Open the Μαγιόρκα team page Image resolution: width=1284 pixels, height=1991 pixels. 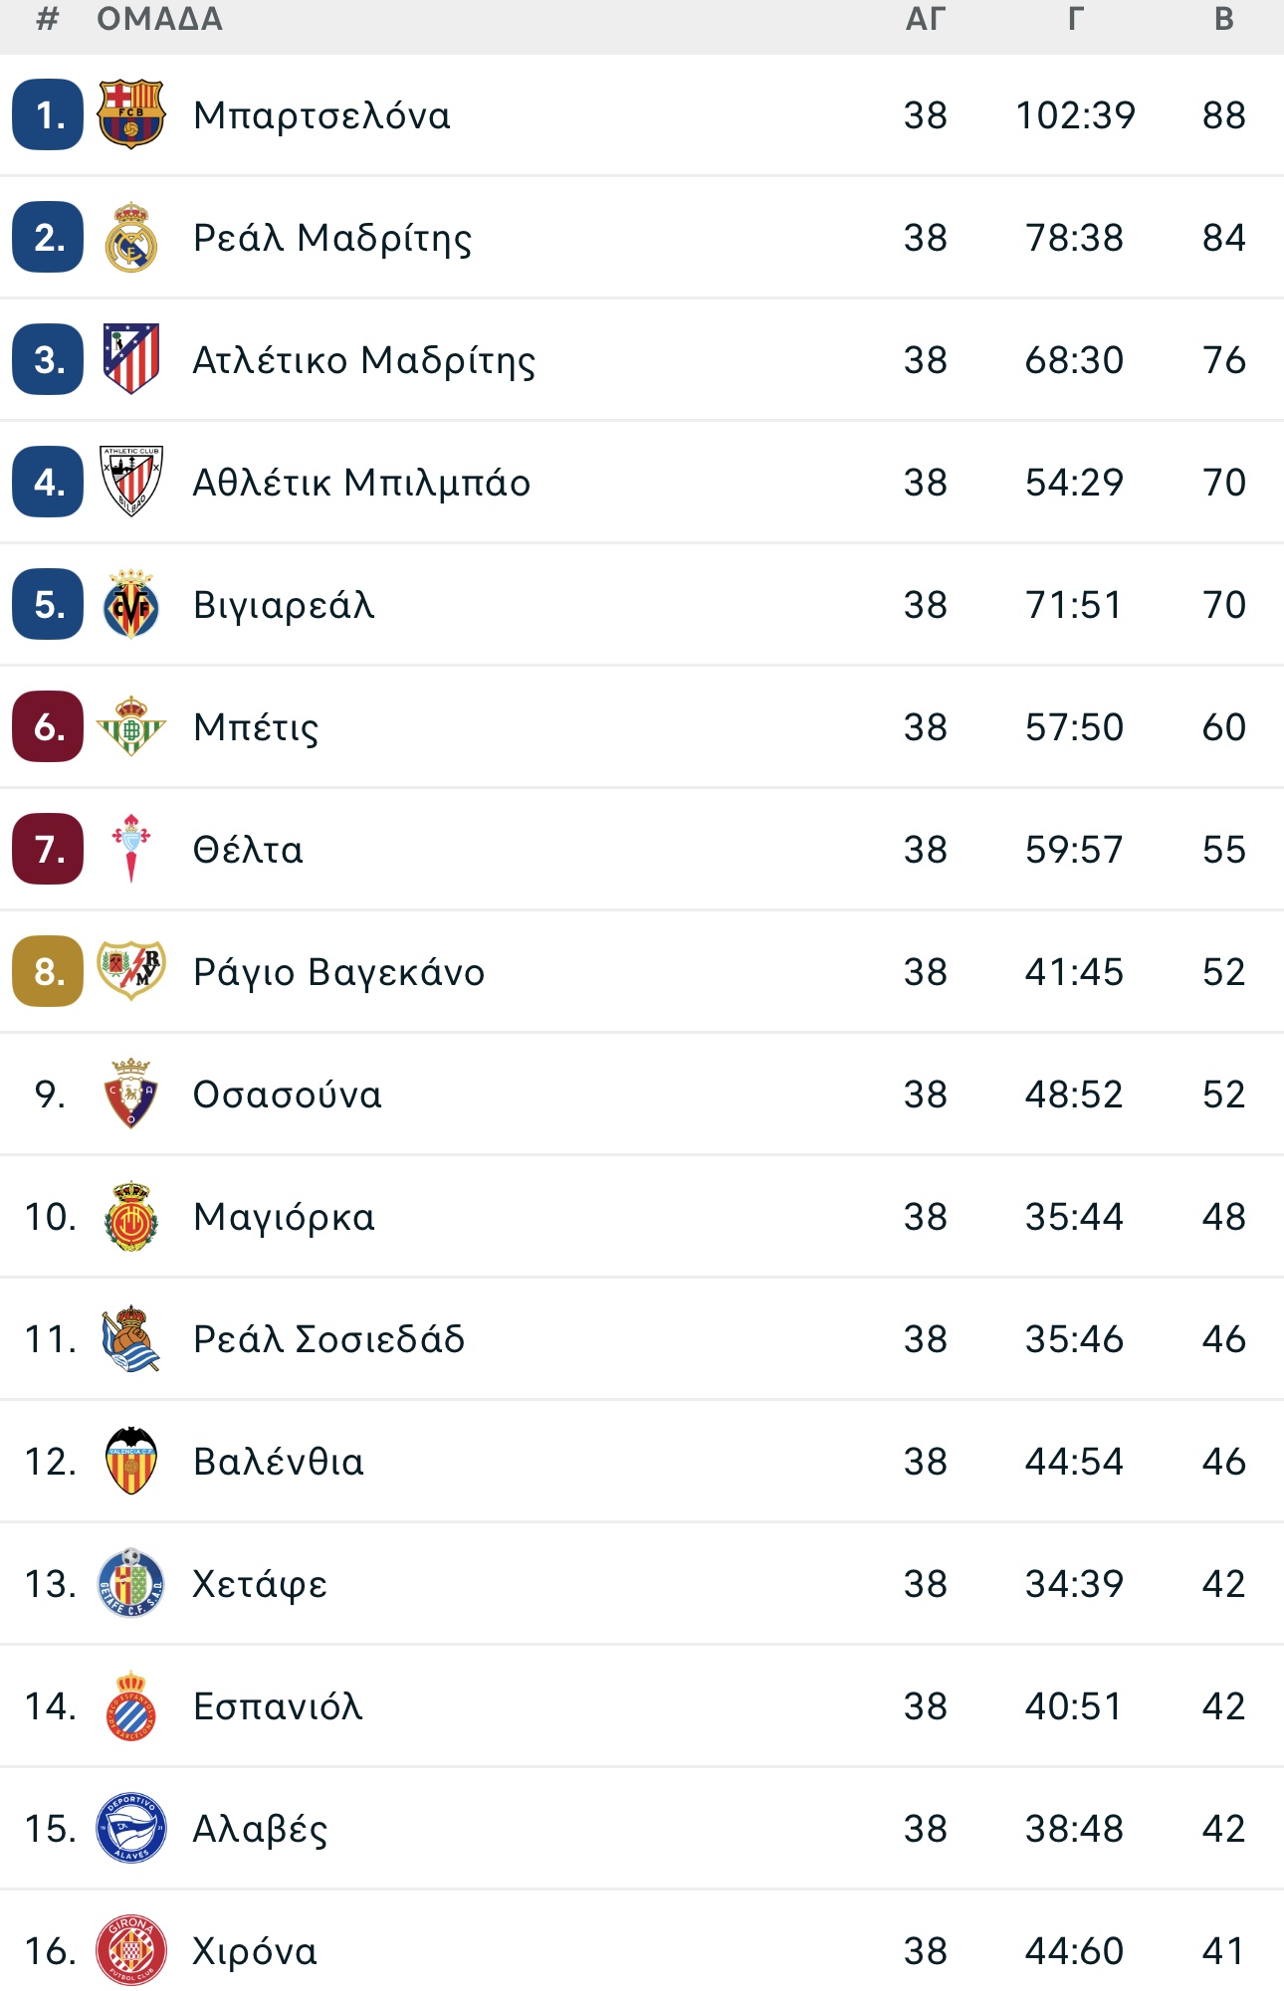click(x=285, y=1217)
